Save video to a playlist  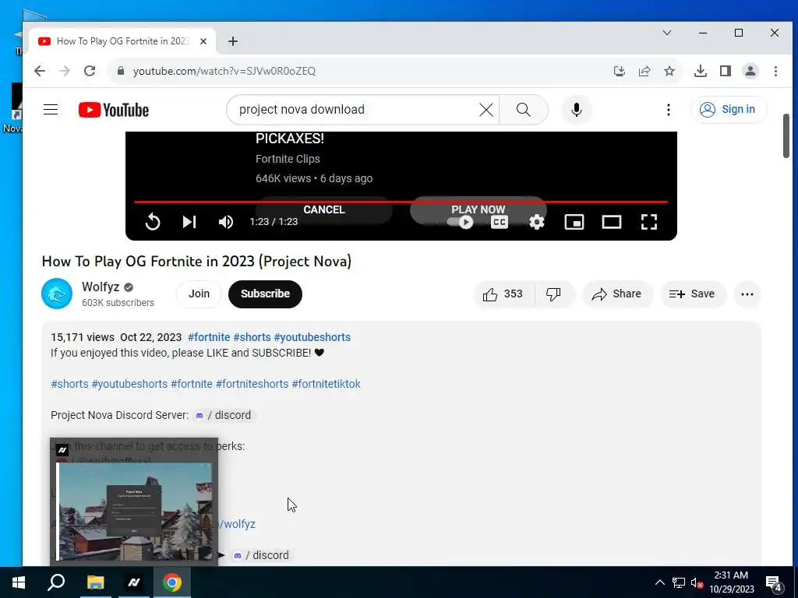(692, 294)
